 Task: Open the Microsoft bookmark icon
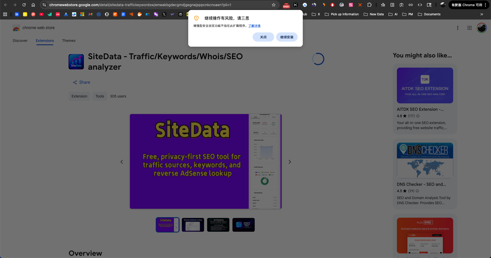point(82,14)
